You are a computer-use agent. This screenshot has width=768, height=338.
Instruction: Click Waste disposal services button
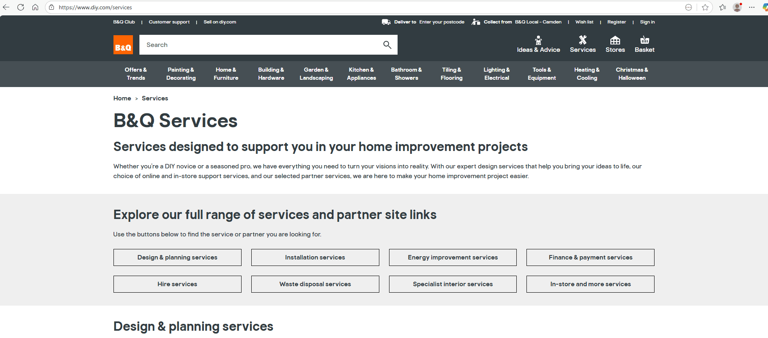tap(315, 284)
